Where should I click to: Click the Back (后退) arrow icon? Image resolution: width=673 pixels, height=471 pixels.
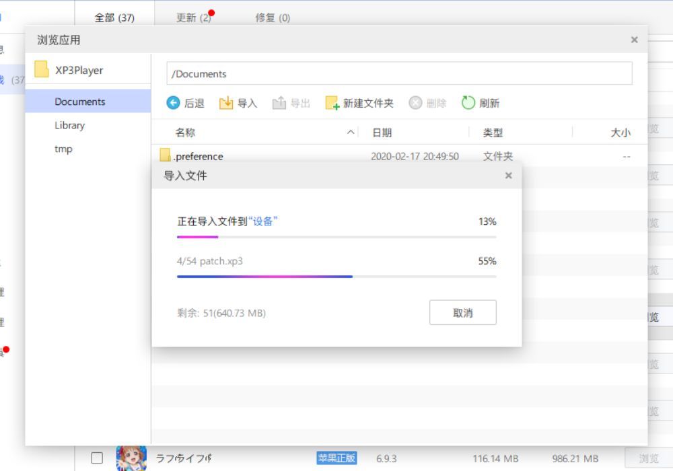click(x=174, y=103)
